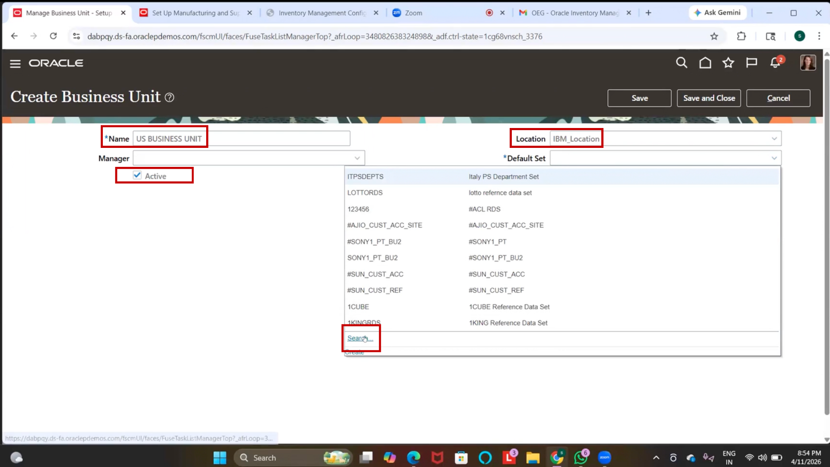This screenshot has width=830, height=467.
Task: Click the Save button
Action: pyautogui.click(x=639, y=98)
